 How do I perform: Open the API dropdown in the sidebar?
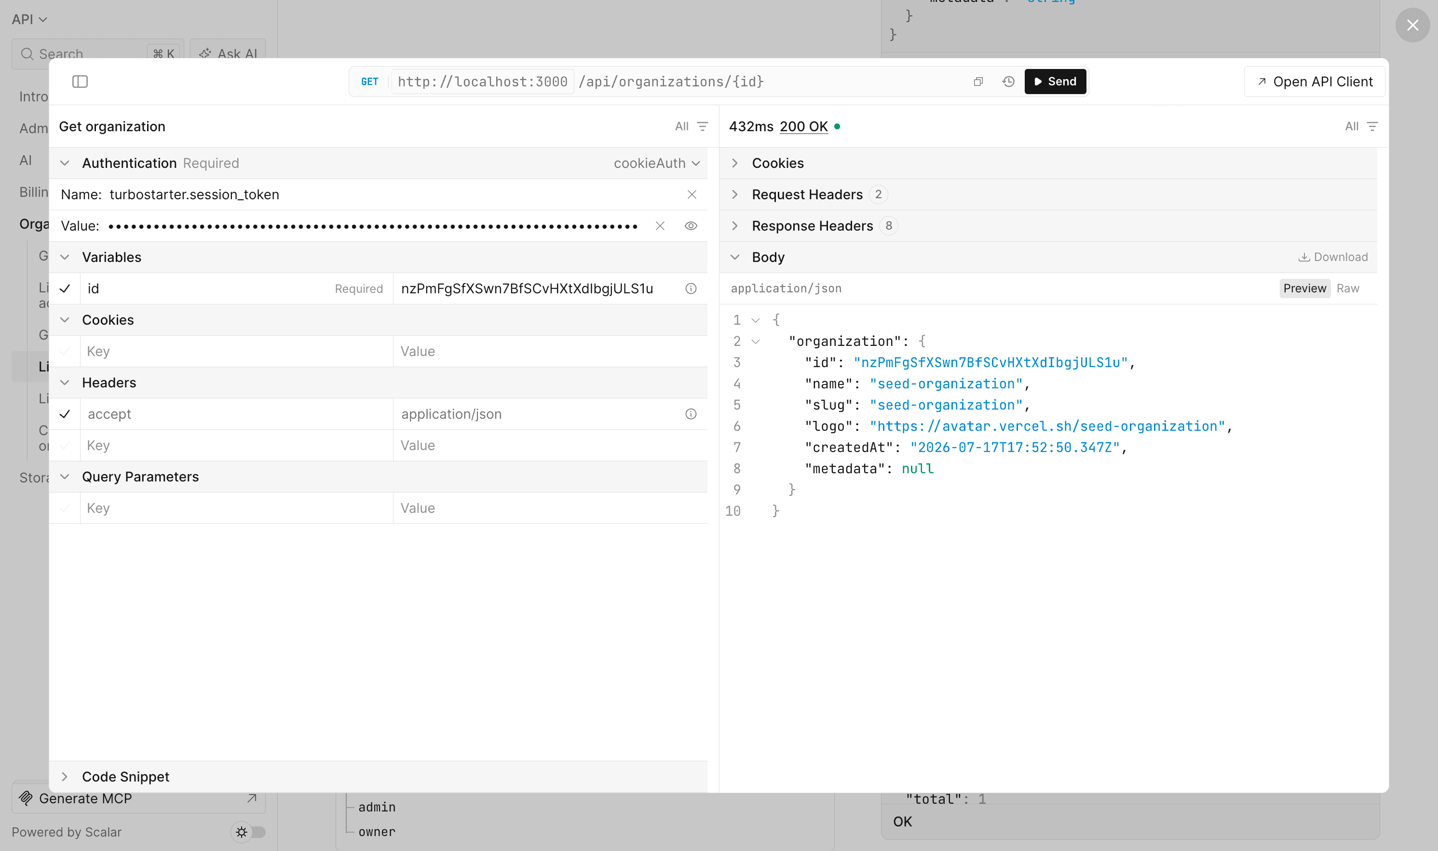pos(29,19)
